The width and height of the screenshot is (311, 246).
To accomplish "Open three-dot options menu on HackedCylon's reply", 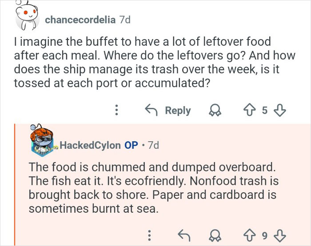I will [x=150, y=234].
